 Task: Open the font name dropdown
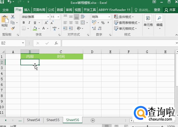[x=48, y=17]
